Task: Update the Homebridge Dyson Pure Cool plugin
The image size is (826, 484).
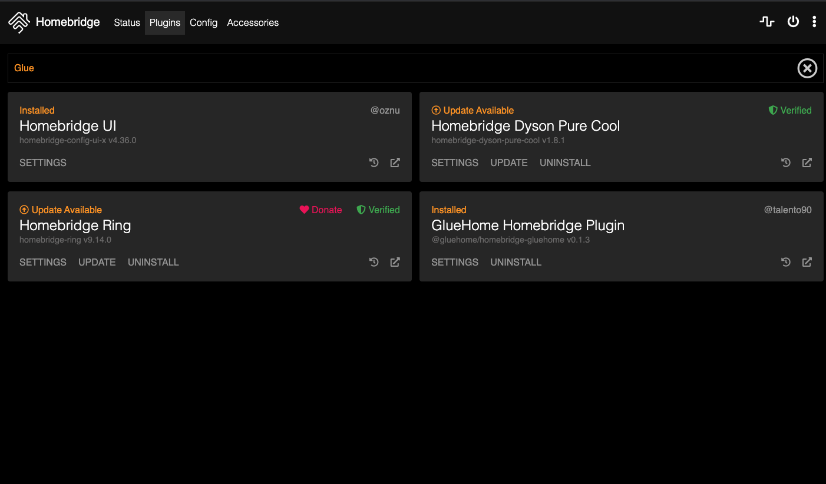Action: (509, 163)
